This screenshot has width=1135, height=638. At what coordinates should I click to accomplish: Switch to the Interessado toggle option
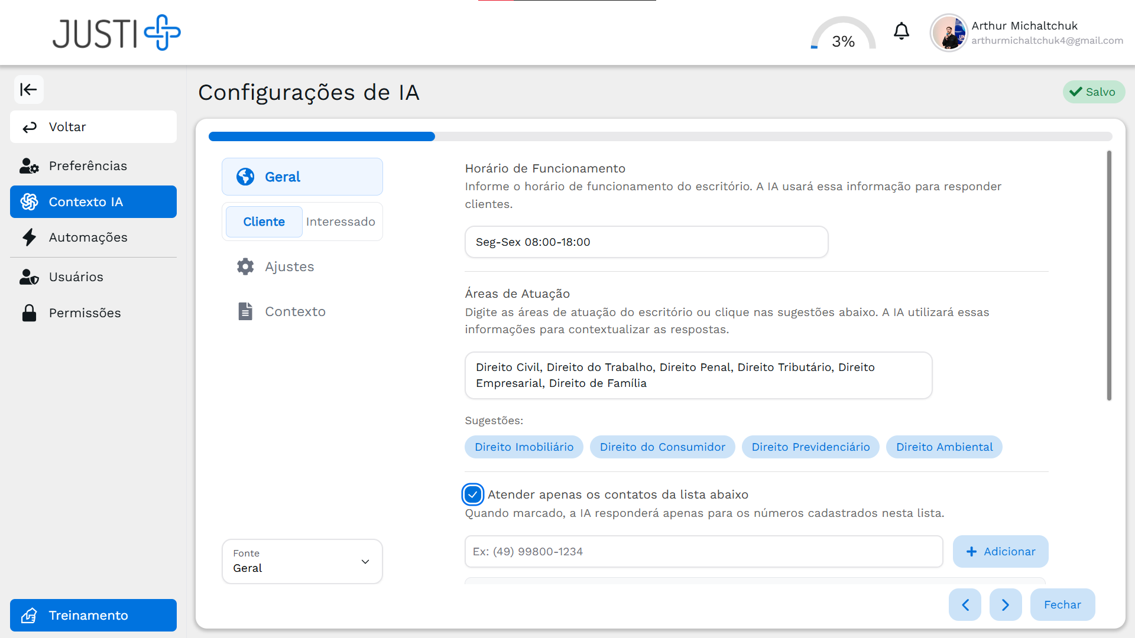pyautogui.click(x=340, y=222)
